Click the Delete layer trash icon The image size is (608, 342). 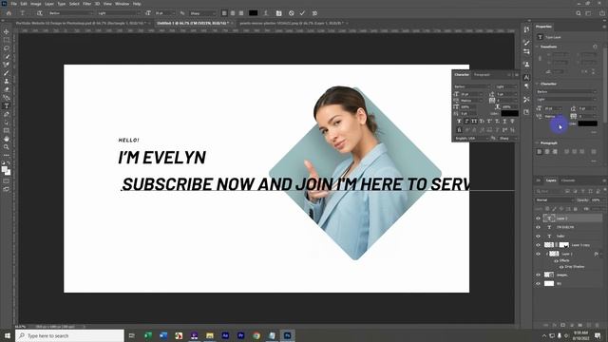coord(597,325)
